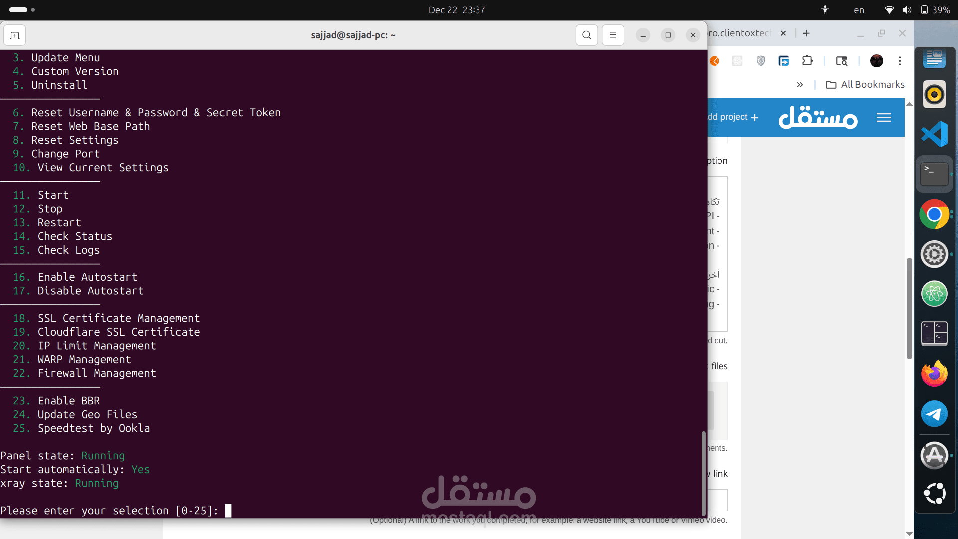Screen dimensions: 958x539
Task: Open Rhythmbox speaker icon in dock
Action: tap(934, 94)
